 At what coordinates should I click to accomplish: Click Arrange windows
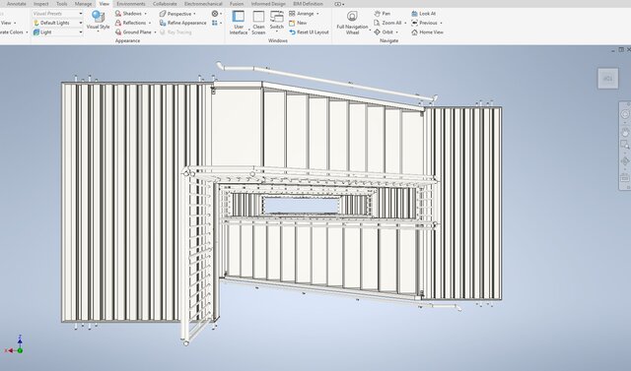pyautogui.click(x=302, y=13)
